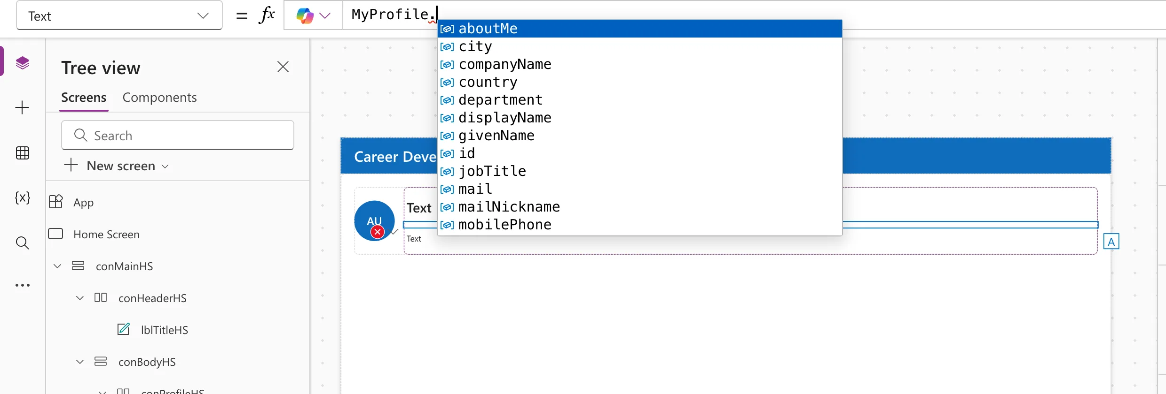The image size is (1166, 394).
Task: Open the Variables icon in sidebar
Action: (23, 197)
